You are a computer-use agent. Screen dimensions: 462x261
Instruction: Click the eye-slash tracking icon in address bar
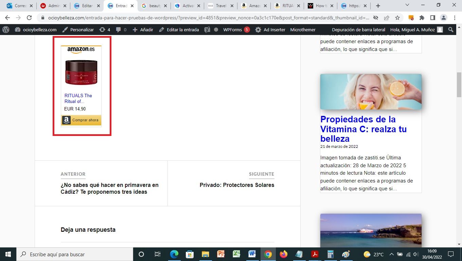click(375, 18)
